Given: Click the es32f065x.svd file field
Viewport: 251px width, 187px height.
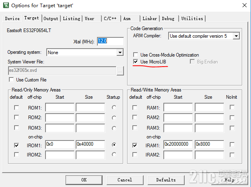Looking at the screenshot, I should [x=62, y=71].
